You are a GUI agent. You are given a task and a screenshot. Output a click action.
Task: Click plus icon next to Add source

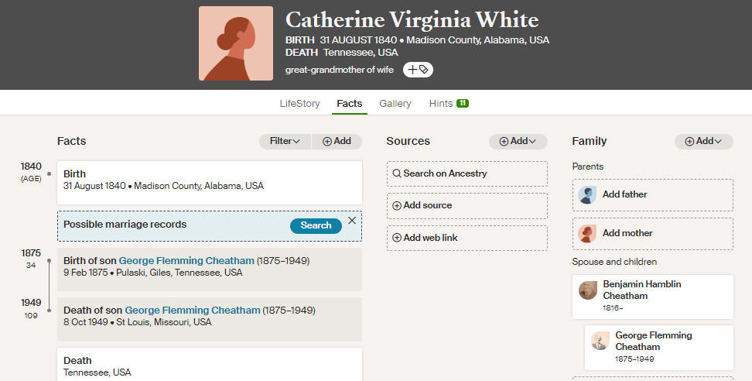(x=397, y=205)
